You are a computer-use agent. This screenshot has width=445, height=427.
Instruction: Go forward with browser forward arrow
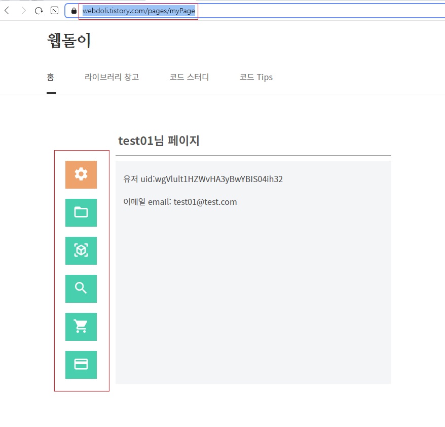click(x=23, y=11)
